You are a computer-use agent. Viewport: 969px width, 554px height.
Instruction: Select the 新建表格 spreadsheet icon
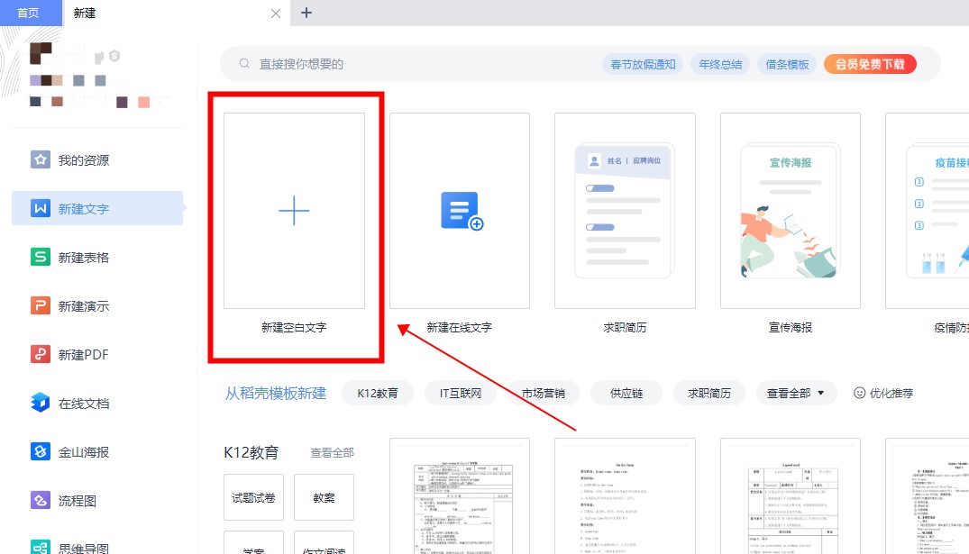click(41, 257)
